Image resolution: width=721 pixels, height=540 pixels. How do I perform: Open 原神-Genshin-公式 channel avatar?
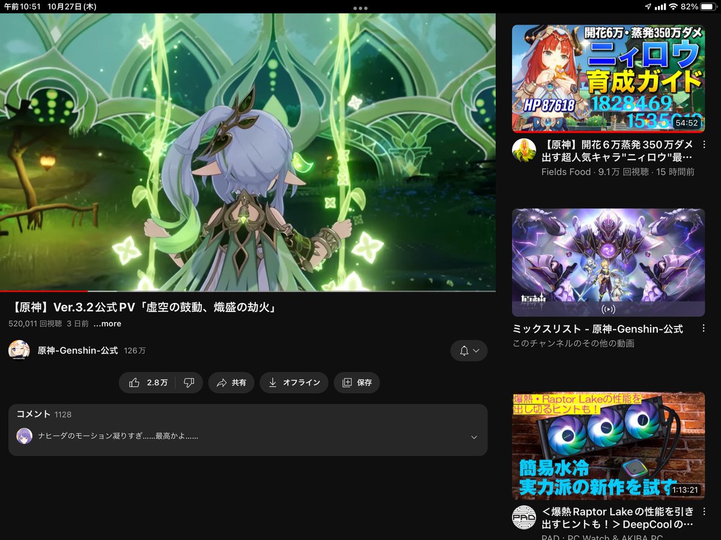click(19, 350)
